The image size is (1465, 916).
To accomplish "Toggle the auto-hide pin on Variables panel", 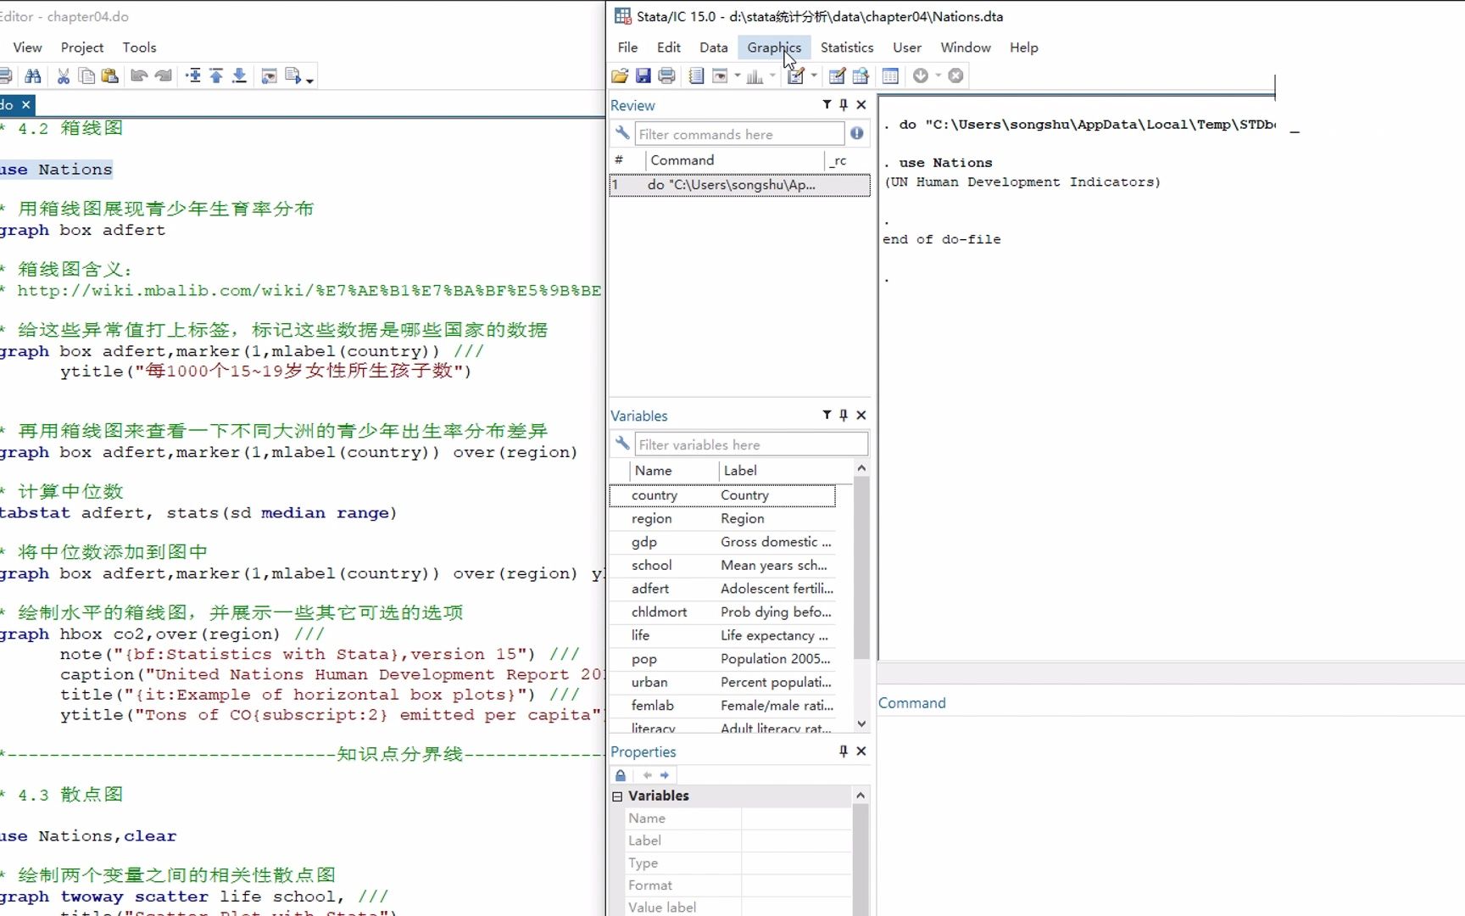I will tap(844, 415).
